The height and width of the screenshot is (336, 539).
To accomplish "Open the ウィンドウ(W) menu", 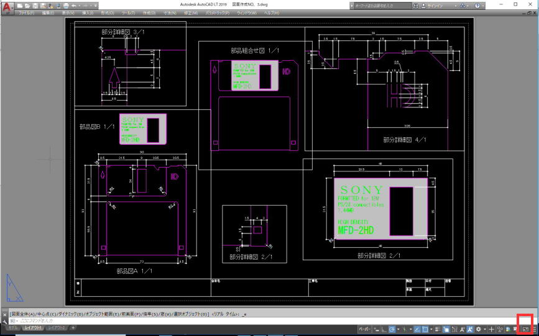I will coord(246,13).
